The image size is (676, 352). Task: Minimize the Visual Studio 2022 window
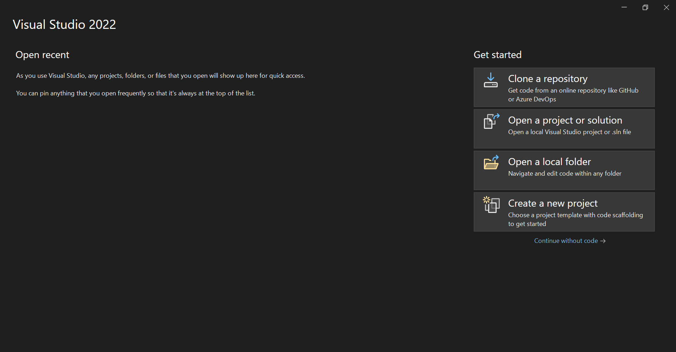pos(624,7)
